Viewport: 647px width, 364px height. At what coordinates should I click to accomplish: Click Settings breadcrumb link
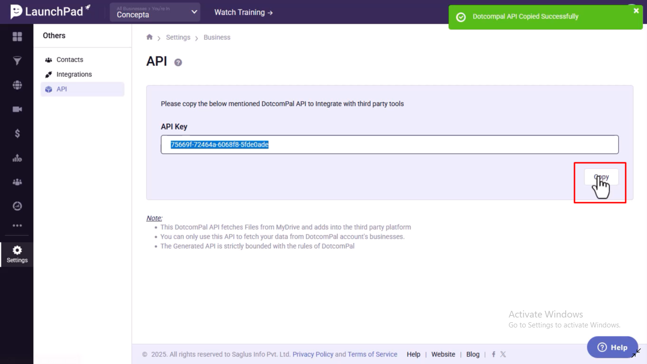[178, 37]
